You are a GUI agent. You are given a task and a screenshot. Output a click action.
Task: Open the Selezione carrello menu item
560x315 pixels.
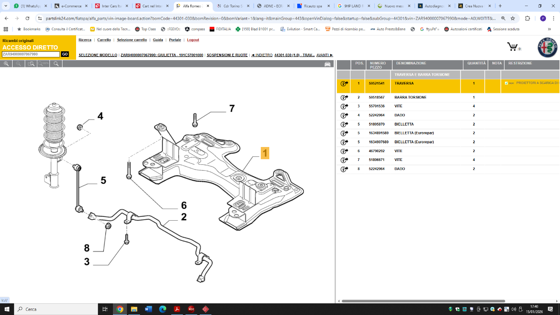pos(132,40)
